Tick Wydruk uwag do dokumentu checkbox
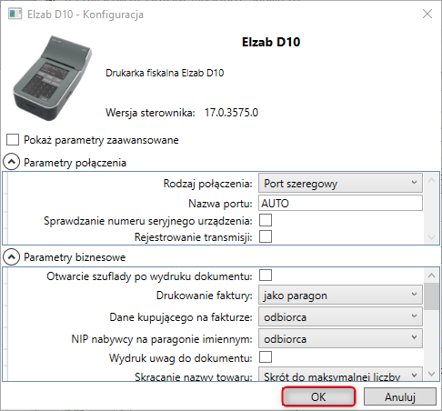 pos(266,357)
